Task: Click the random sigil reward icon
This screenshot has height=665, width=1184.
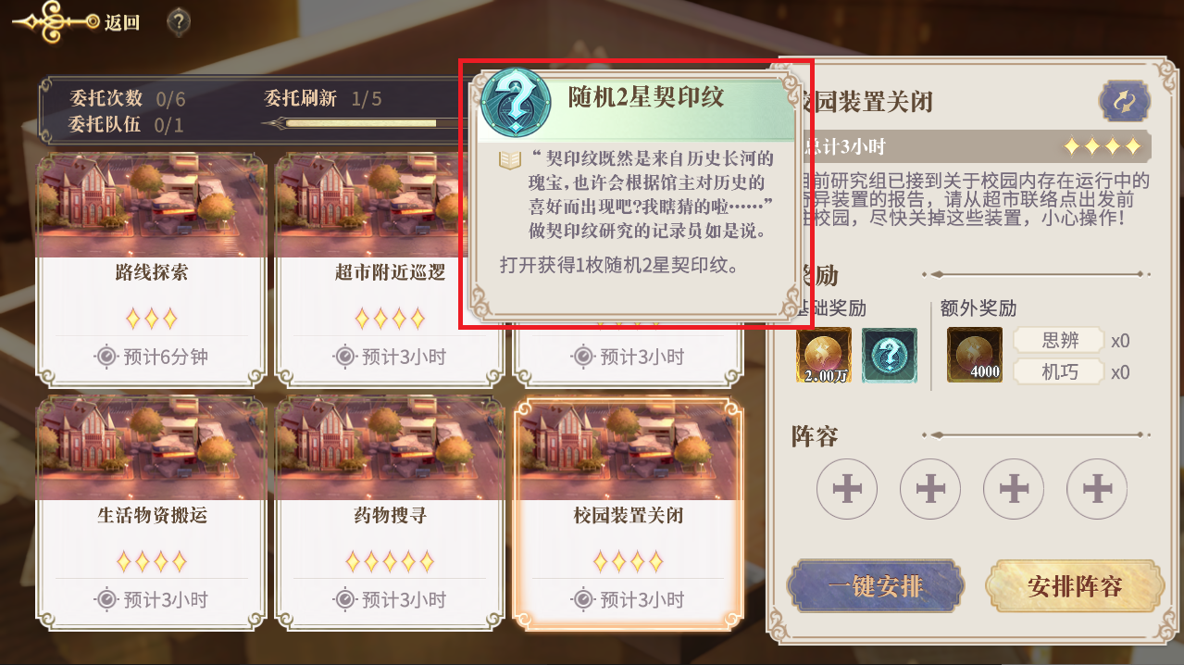Action: (x=890, y=355)
